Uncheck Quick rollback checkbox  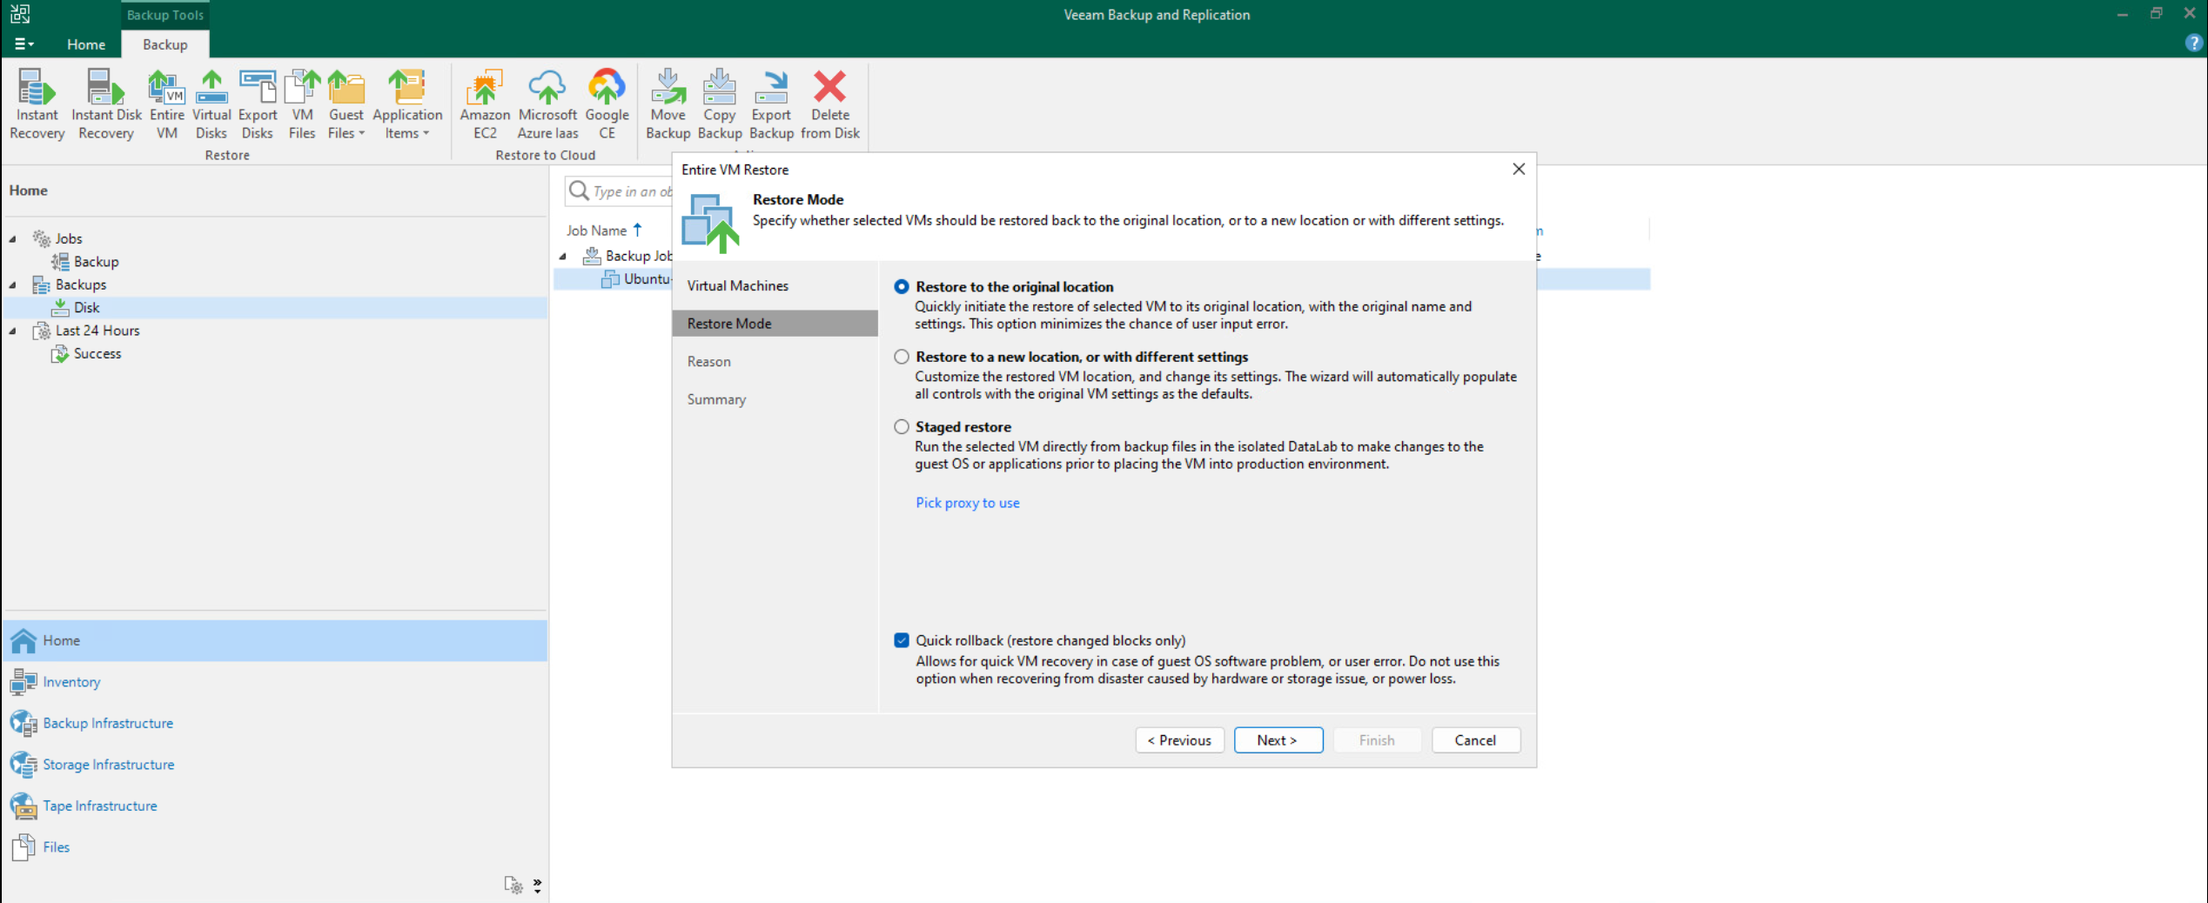[x=902, y=640]
